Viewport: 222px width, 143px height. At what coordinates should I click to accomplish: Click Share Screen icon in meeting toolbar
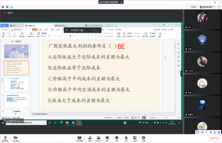tap(80, 138)
